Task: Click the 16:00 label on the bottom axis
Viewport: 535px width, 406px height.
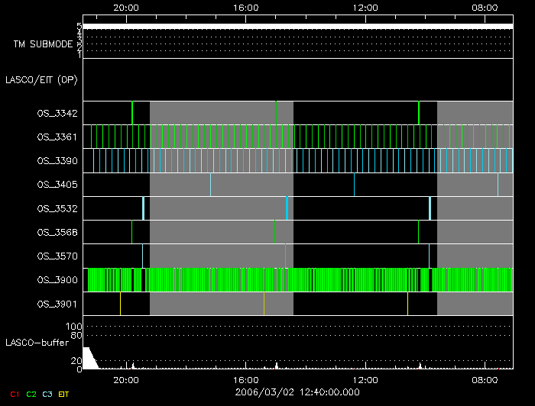Action: point(245,380)
